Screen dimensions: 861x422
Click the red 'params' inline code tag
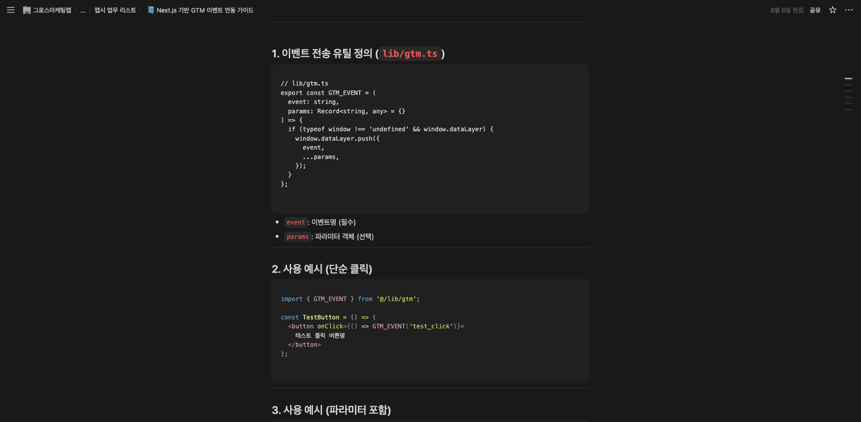297,237
